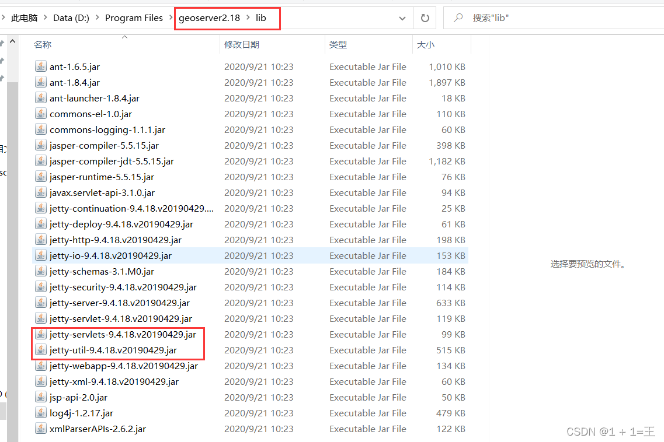664x442 pixels.
Task: Click the jar icon of jetty-webapp-9.4.18 file
Action: tap(41, 366)
